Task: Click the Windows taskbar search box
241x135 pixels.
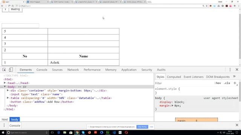Action: click(x=27, y=132)
